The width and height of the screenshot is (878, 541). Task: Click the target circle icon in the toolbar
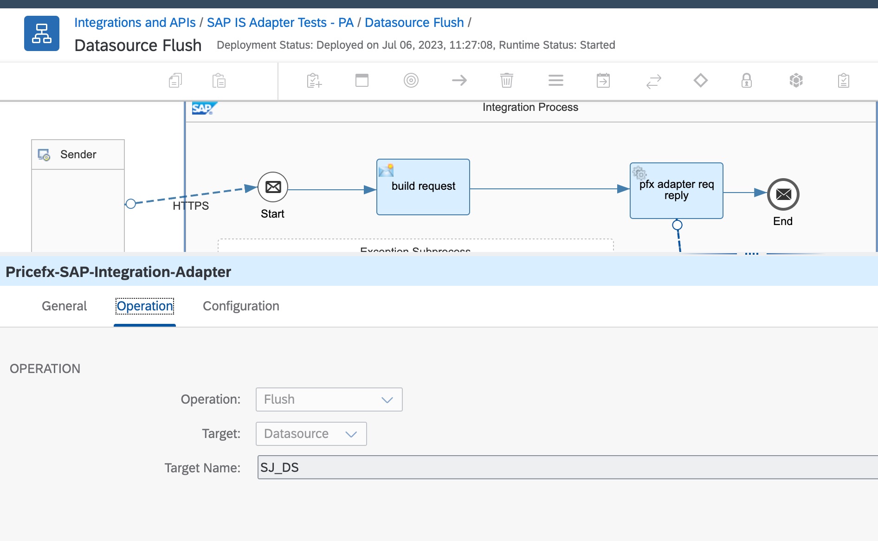click(411, 80)
